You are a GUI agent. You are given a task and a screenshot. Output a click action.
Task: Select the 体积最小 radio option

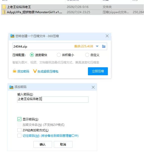[59, 55]
